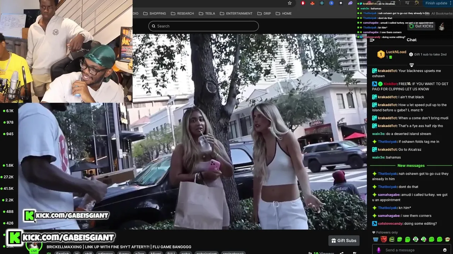Click the Send a message input
The width and height of the screenshot is (453, 254).
click(411, 250)
